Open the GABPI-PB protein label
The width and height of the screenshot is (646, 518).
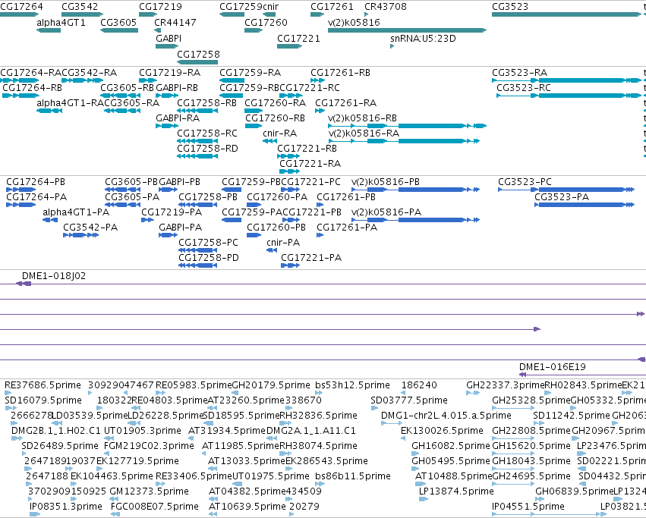(x=180, y=182)
